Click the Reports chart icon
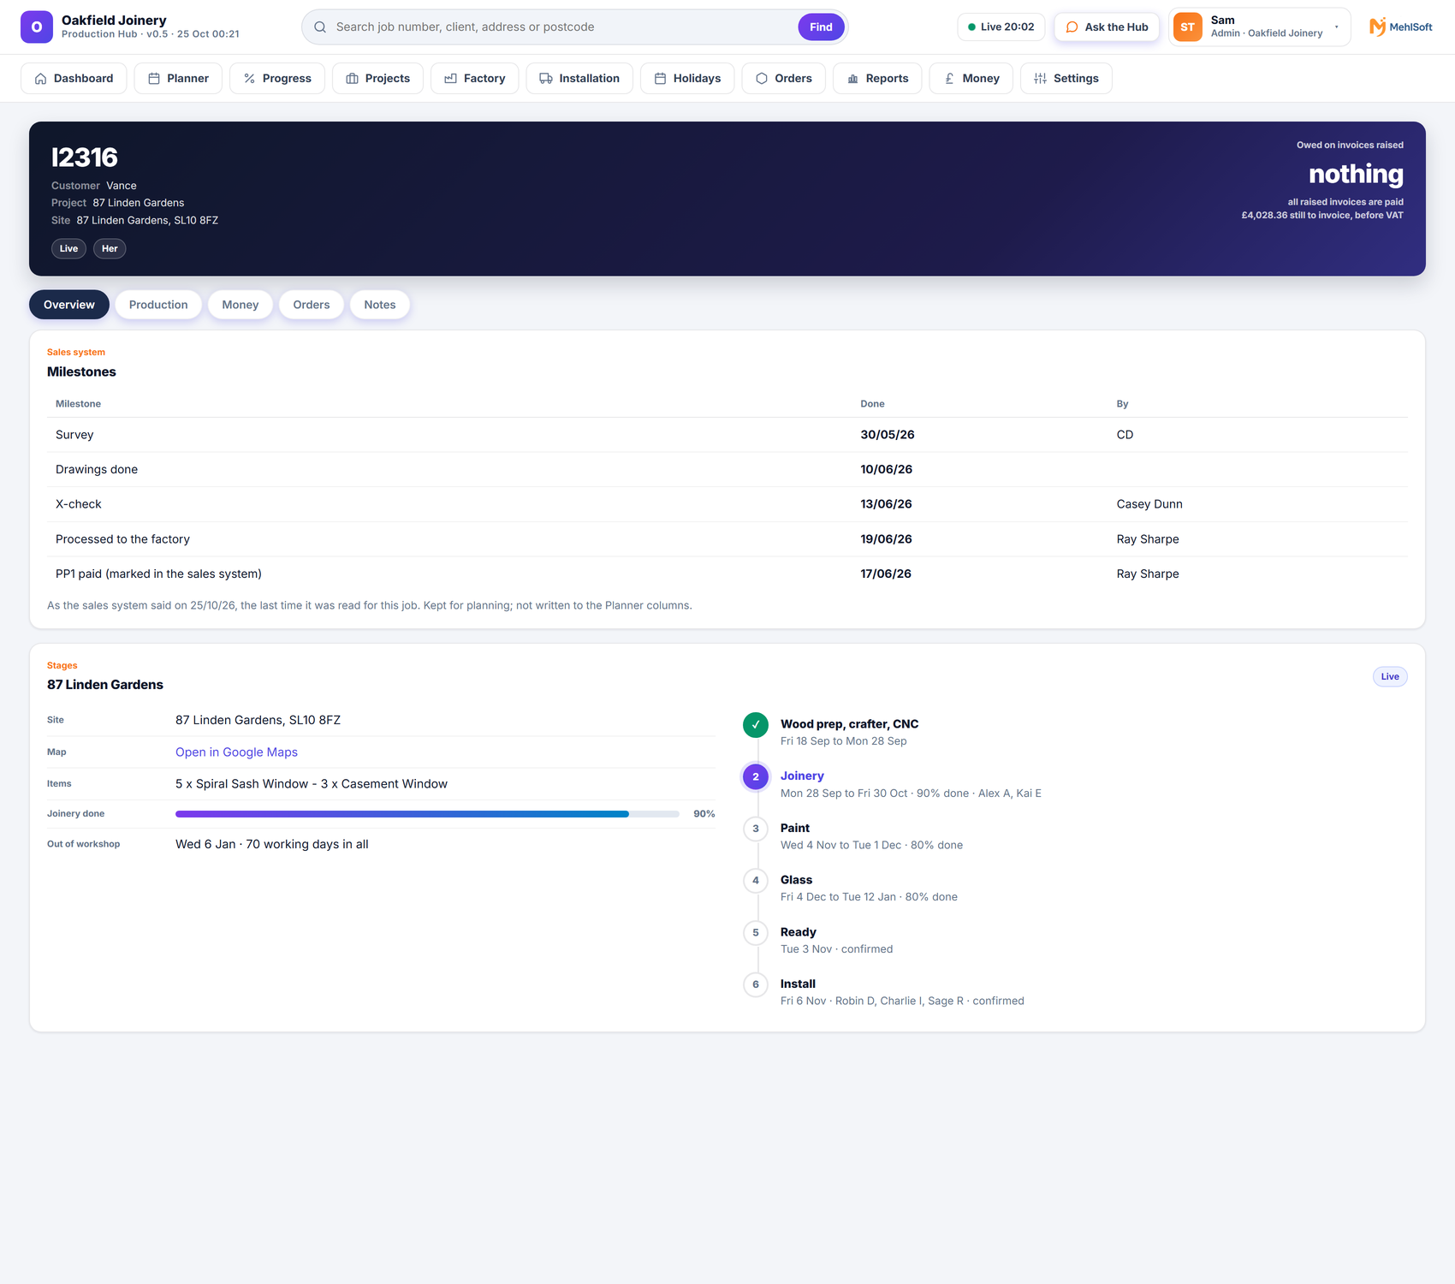 point(852,79)
